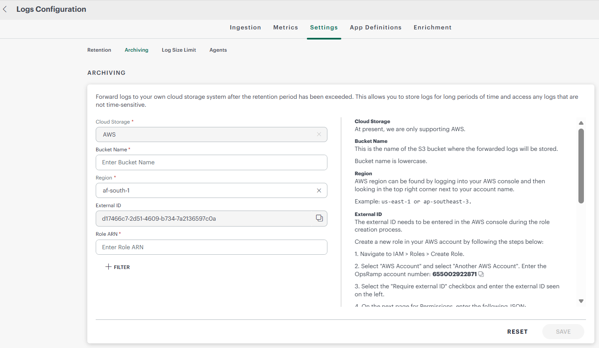The width and height of the screenshot is (599, 348).
Task: Click the plus icon to add filter
Action: (x=108, y=267)
